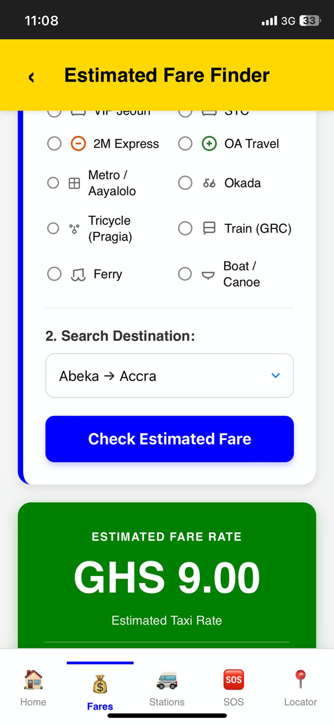Viewport: 334px width, 725px height.
Task: Switch to the Locator tab
Action: (300, 689)
